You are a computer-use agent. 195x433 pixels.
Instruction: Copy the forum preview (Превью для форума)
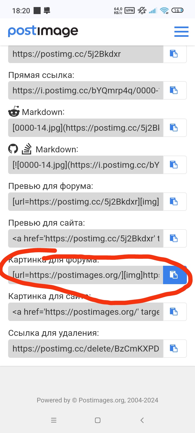coord(175,201)
